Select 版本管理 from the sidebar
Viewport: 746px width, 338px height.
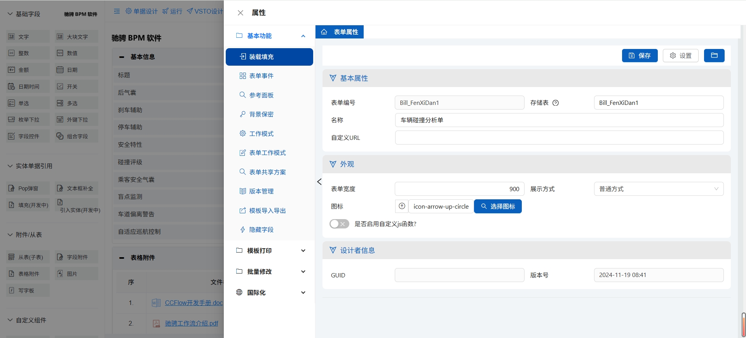point(261,191)
